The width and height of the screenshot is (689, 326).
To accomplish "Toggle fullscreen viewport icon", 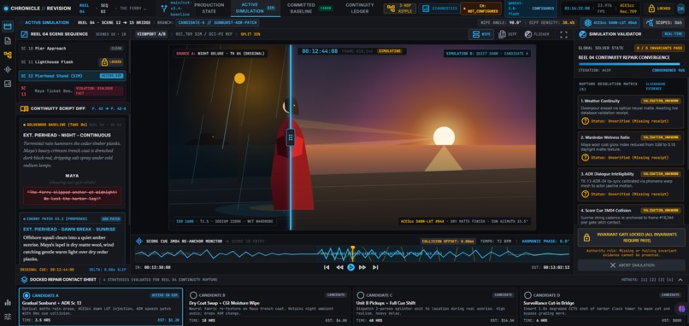I will tap(564, 34).
